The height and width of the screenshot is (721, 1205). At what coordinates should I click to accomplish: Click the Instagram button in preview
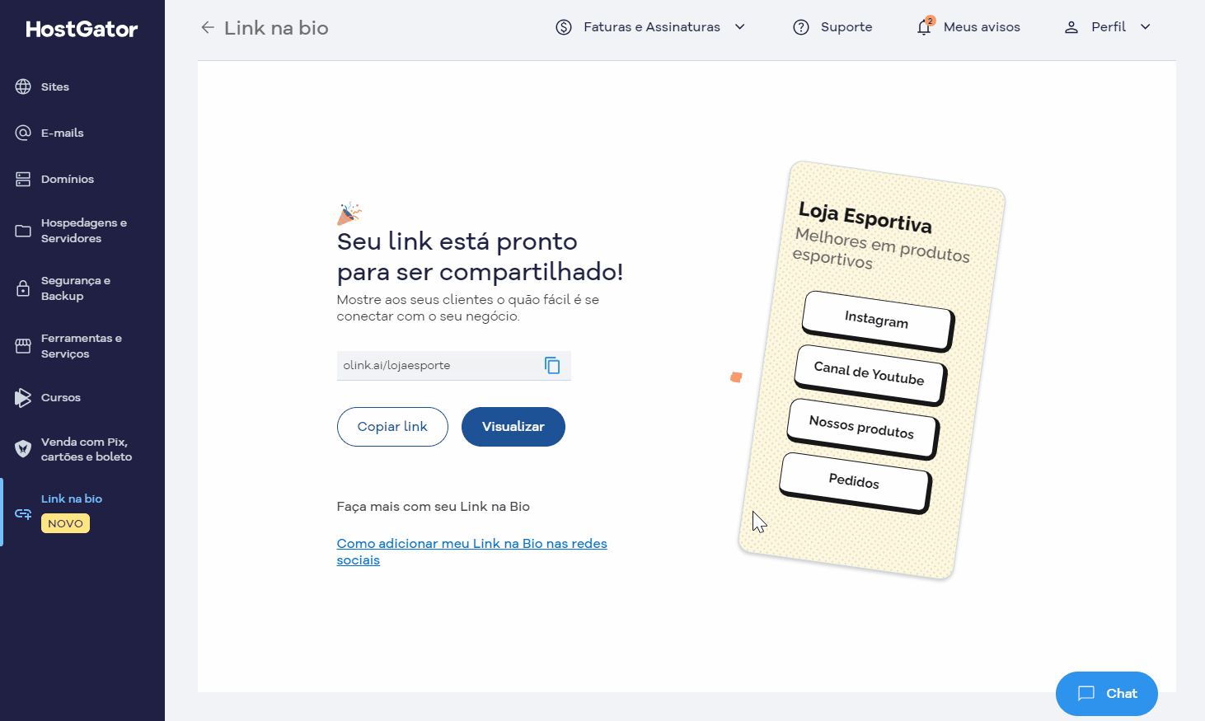point(878,320)
